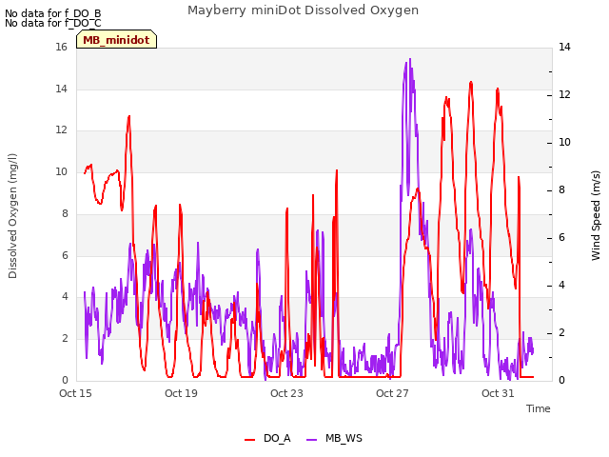
Task: Click the Oct 15 x-axis tick label
Action: (75, 393)
